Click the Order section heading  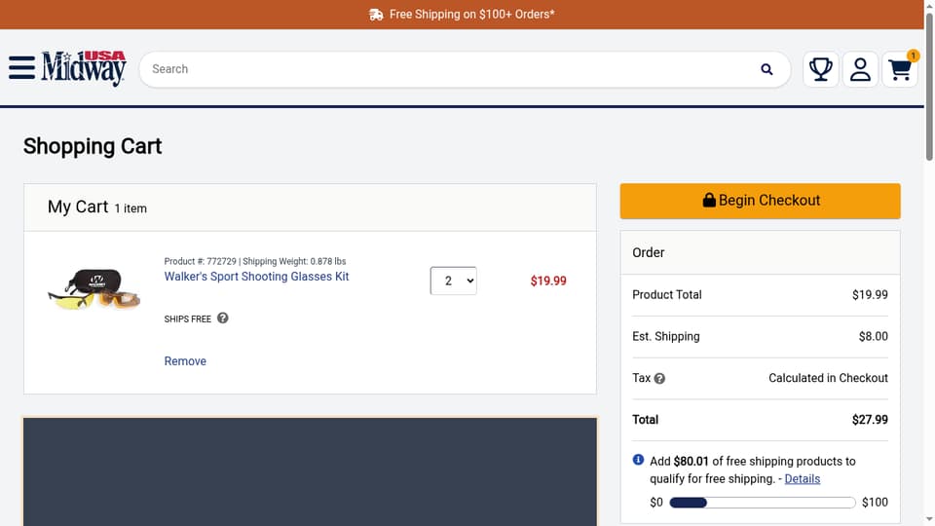point(649,253)
